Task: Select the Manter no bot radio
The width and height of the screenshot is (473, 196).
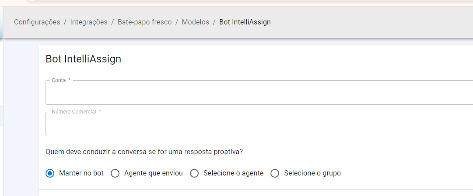Action: 50,173
